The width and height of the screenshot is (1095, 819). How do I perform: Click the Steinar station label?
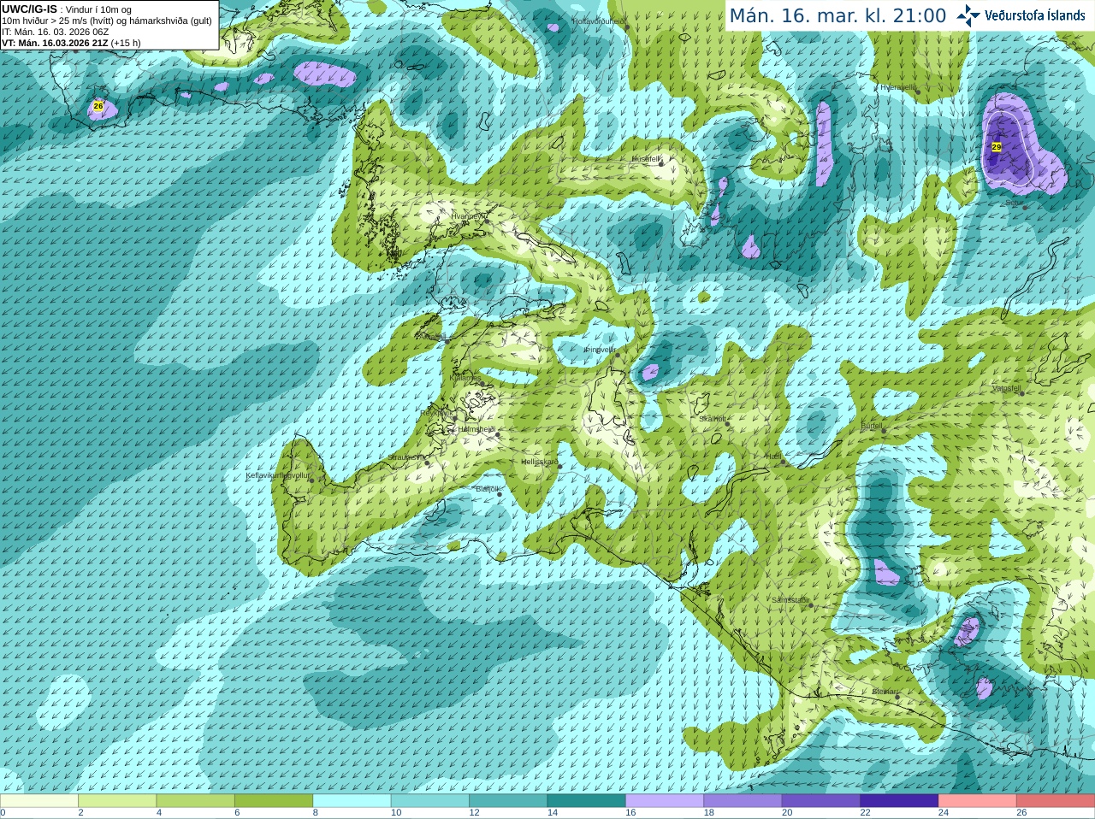(885, 692)
